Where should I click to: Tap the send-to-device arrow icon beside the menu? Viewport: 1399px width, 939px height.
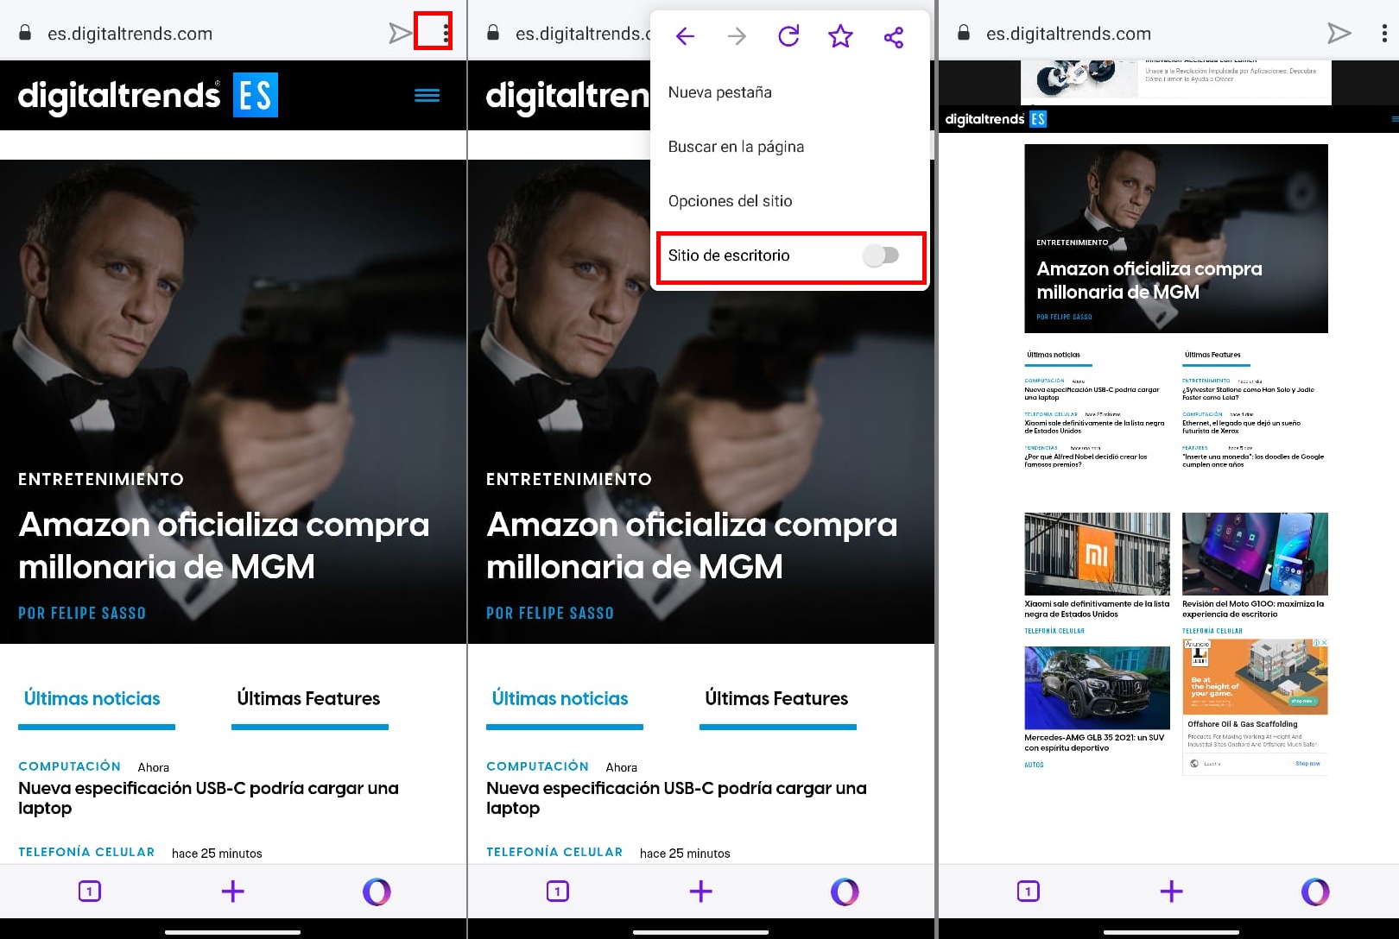tap(399, 33)
